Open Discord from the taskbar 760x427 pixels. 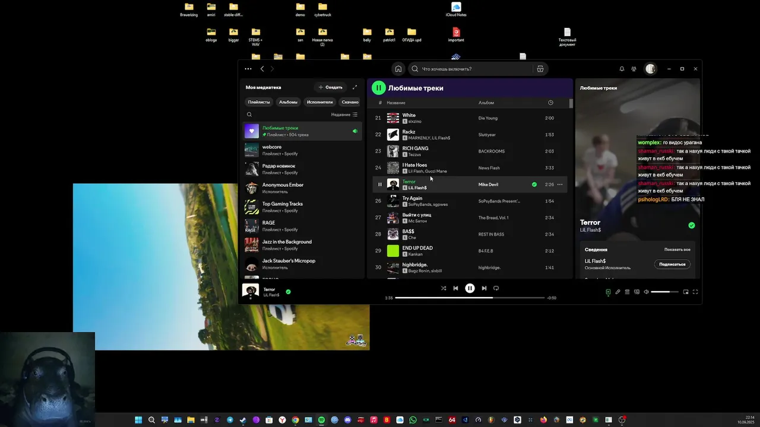347,420
